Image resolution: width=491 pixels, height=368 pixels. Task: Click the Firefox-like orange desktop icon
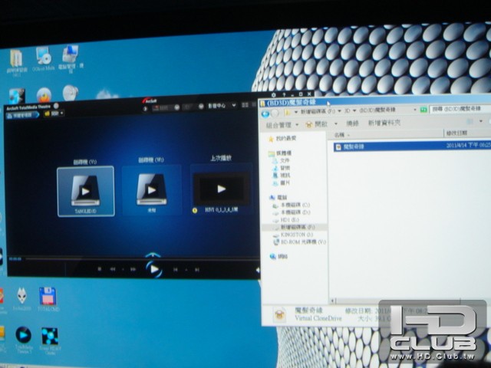(x=44, y=95)
